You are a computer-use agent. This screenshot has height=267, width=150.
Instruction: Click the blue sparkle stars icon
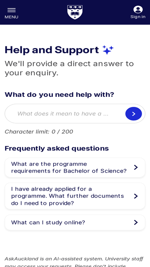[108, 50]
